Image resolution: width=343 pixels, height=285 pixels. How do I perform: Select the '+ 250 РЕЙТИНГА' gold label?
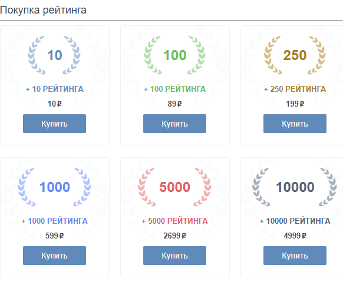(295, 89)
